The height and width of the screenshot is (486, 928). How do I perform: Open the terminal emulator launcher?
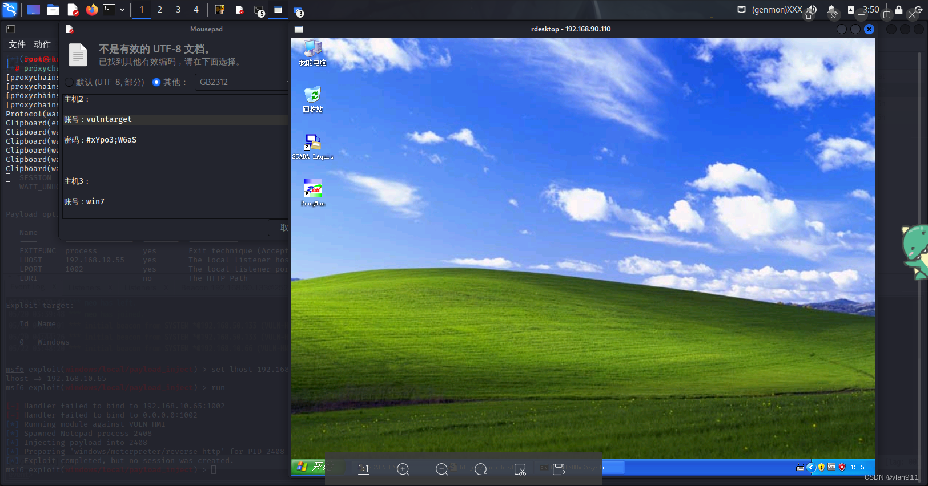(109, 10)
